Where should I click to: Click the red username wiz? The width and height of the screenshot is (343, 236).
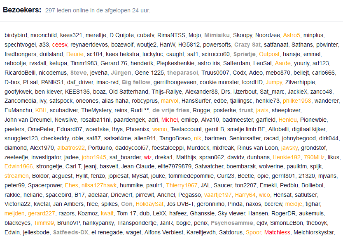148,157
